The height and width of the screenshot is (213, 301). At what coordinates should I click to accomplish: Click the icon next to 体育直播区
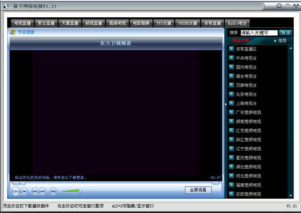pyautogui.click(x=232, y=49)
